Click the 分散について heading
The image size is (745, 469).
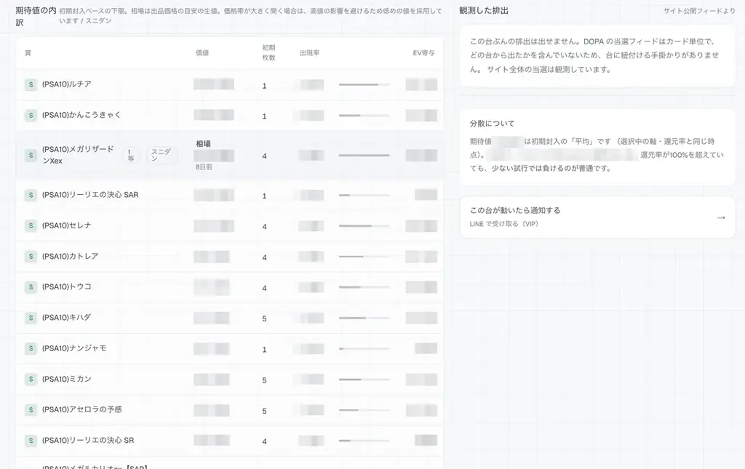(x=493, y=124)
